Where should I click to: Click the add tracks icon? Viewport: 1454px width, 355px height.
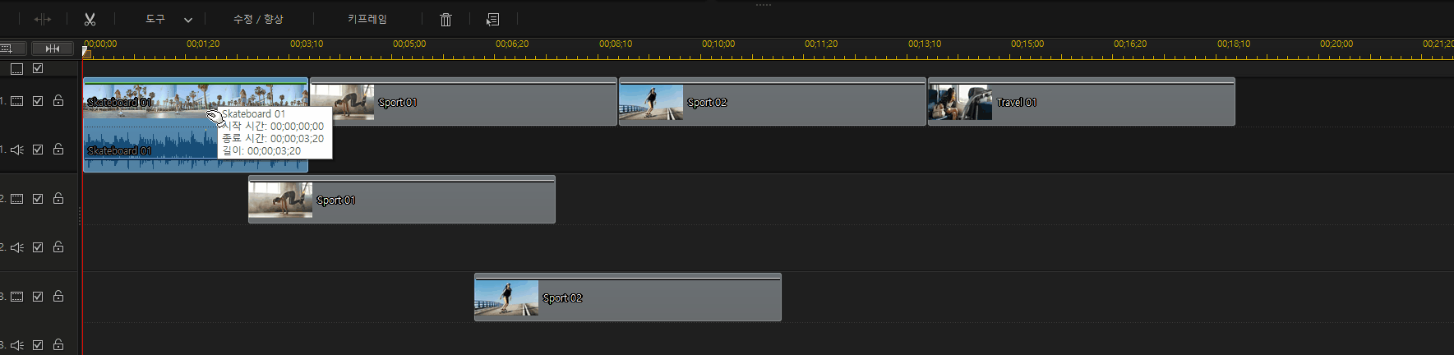point(8,48)
